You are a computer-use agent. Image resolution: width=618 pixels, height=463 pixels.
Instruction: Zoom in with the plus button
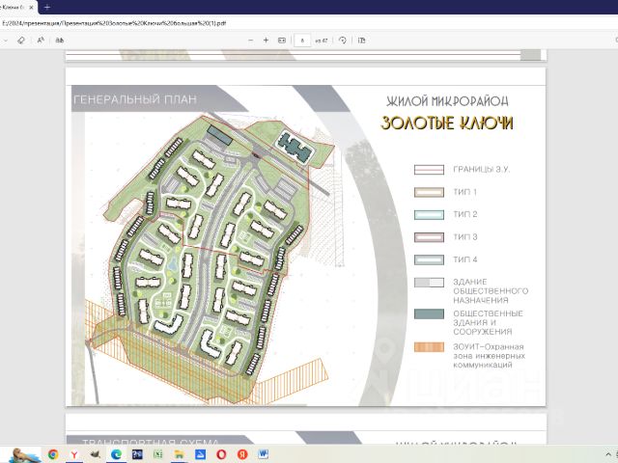266,41
